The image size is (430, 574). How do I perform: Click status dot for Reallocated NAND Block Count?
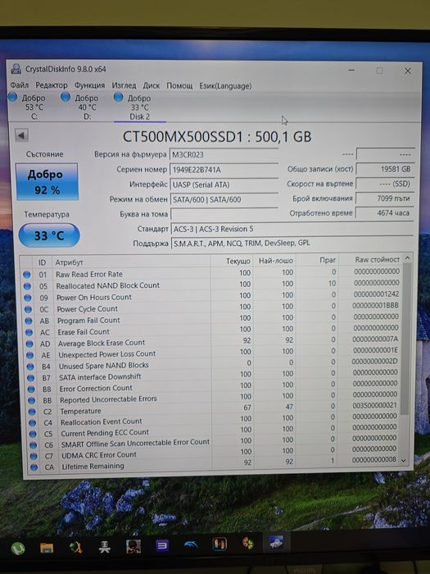click(x=27, y=286)
